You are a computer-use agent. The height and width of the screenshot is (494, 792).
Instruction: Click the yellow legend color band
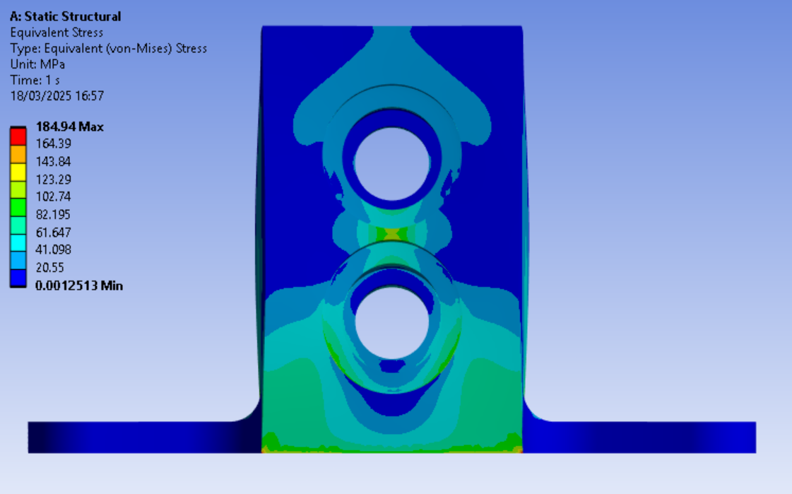click(x=18, y=171)
